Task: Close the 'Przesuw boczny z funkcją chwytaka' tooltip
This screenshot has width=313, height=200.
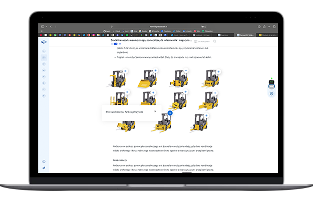Action: pyautogui.click(x=155, y=111)
